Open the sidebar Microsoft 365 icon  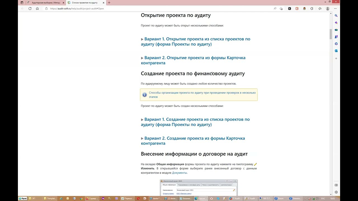tap(336, 44)
